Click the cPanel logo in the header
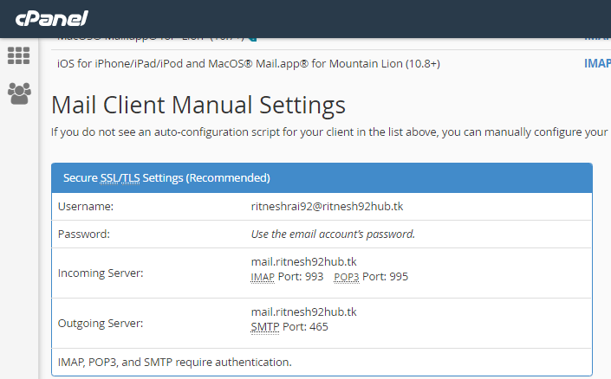The width and height of the screenshot is (611, 379). click(x=51, y=18)
